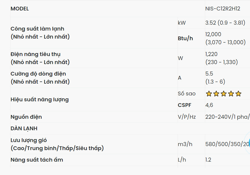
Task: Click the DÀN LẠNH section header
Action: click(x=24, y=128)
